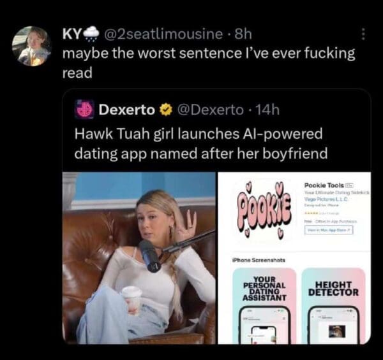Click the 'maybe the worst sentence' tweet text
The image size is (383, 360).
(209, 63)
